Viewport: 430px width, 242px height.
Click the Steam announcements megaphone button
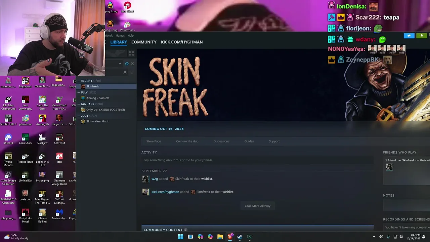coord(409,36)
